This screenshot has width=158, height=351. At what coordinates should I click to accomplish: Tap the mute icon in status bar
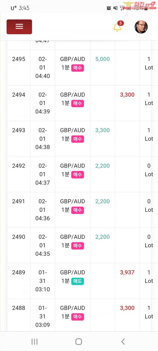coord(115,8)
